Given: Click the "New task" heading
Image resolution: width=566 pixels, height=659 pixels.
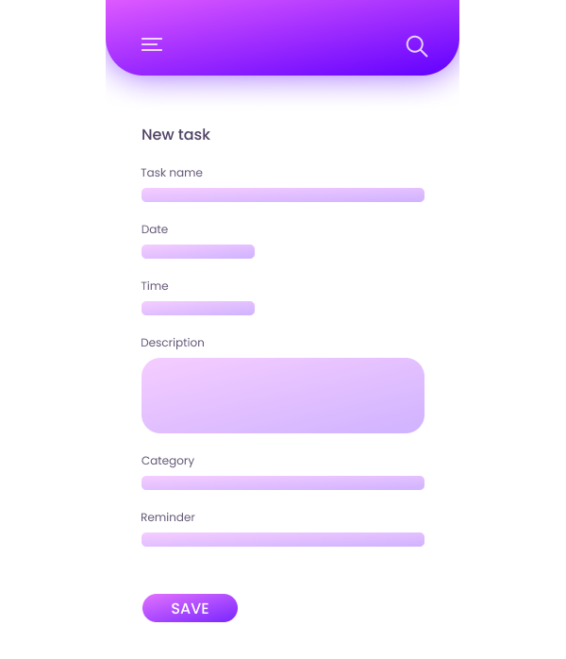Looking at the screenshot, I should [x=175, y=135].
